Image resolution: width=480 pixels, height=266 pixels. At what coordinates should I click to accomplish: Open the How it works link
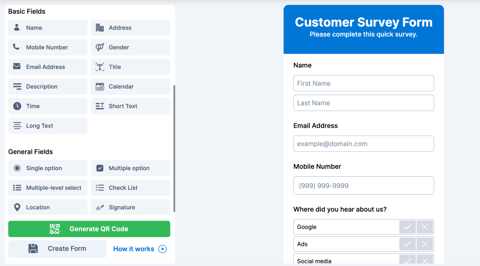(140, 249)
